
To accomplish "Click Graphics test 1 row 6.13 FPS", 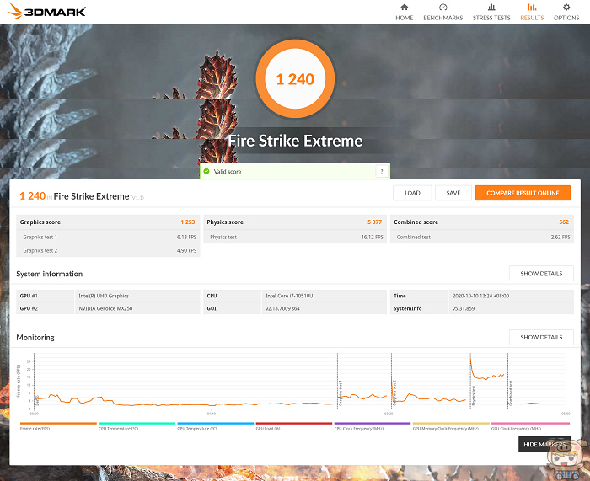I will click(108, 237).
